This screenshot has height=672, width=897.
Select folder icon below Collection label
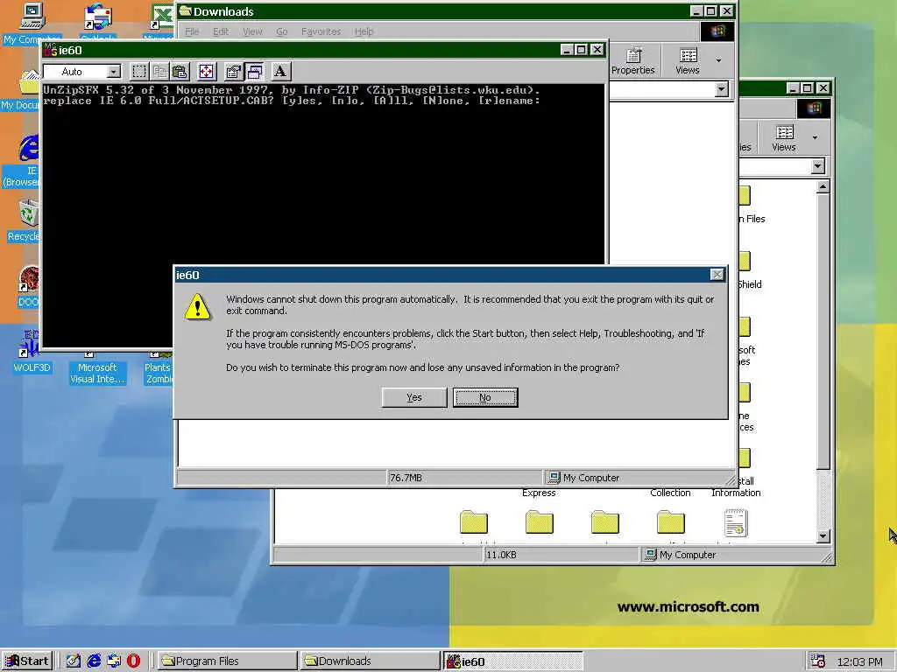tap(670, 522)
